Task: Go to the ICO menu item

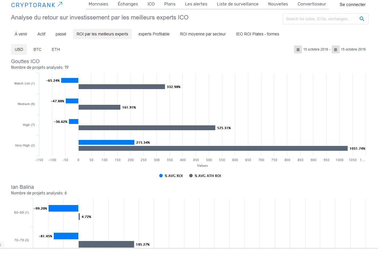Action: pyautogui.click(x=151, y=4)
